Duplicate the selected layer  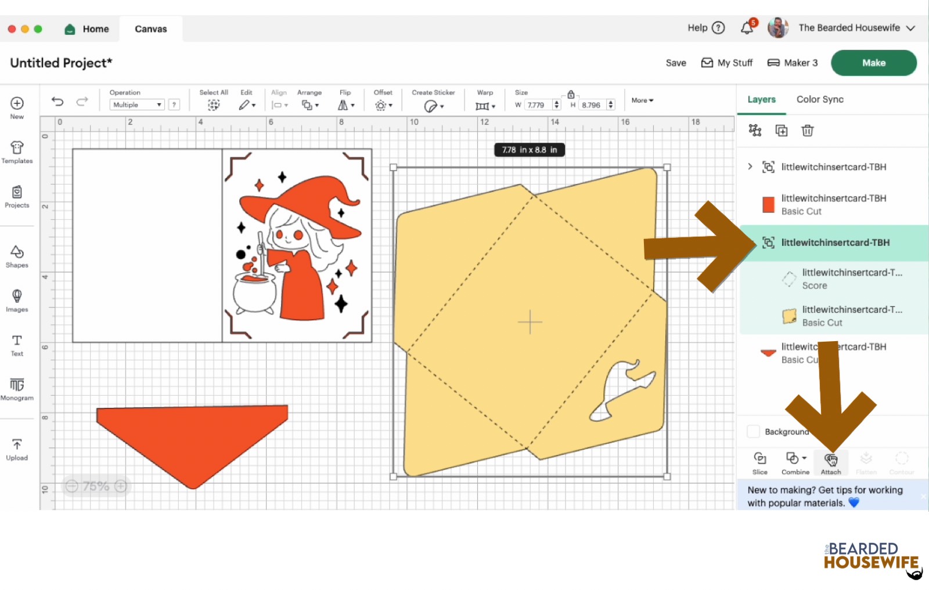click(x=782, y=131)
